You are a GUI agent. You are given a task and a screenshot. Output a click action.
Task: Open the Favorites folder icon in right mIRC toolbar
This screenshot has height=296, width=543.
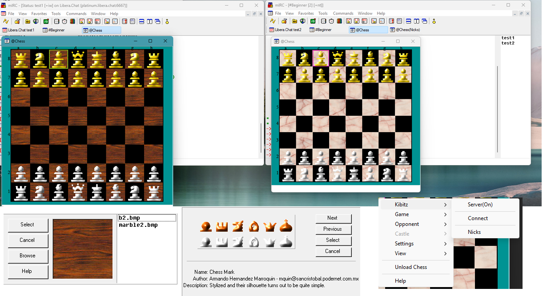click(294, 21)
